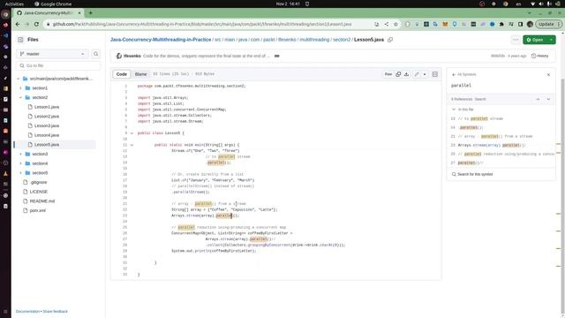Screen dimensions: 565x318
Task: Open Activities overview in top bar
Action: (x=14, y=4)
